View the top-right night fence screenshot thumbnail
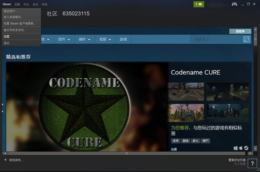 pos(227,91)
